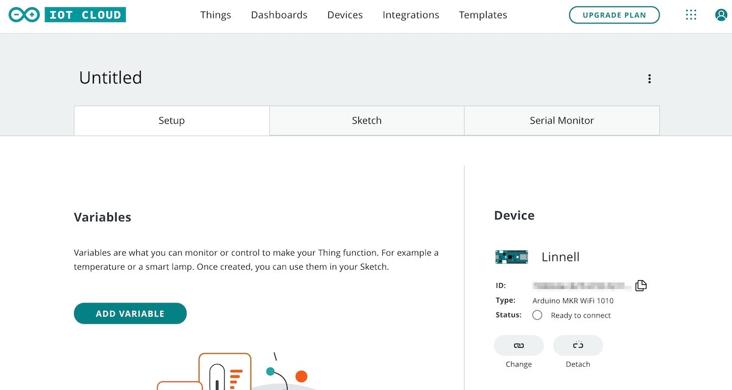Click the Untitled thing title
This screenshot has height=390, width=732.
pyautogui.click(x=111, y=78)
